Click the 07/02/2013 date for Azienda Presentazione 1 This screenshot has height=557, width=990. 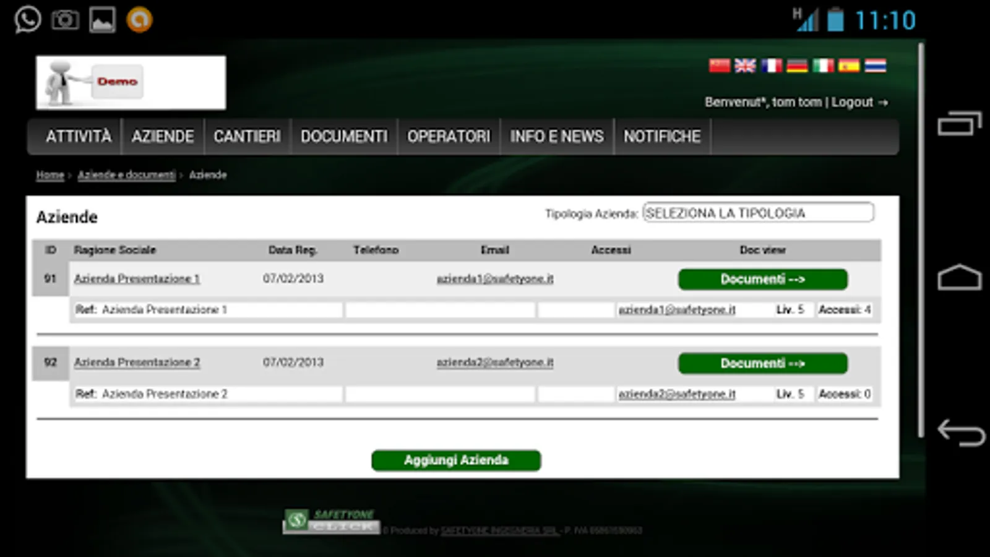click(x=293, y=278)
